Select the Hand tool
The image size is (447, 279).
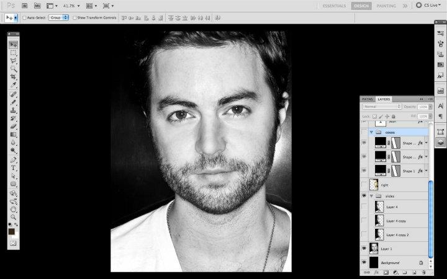(13, 210)
